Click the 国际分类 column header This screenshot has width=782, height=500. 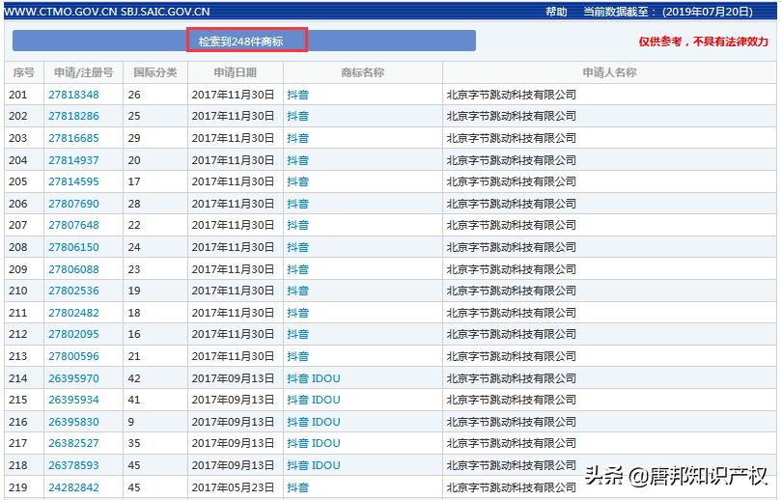(155, 72)
